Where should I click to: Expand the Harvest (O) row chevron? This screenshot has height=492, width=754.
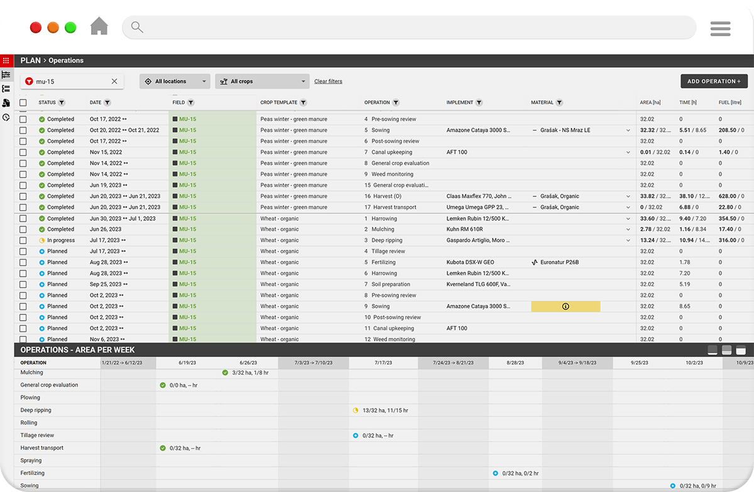point(628,196)
